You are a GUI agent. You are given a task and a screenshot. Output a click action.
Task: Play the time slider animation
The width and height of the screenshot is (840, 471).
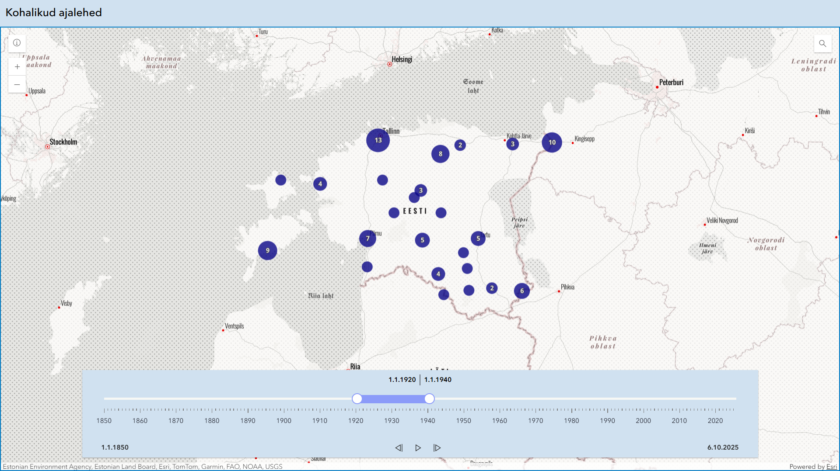pyautogui.click(x=418, y=448)
